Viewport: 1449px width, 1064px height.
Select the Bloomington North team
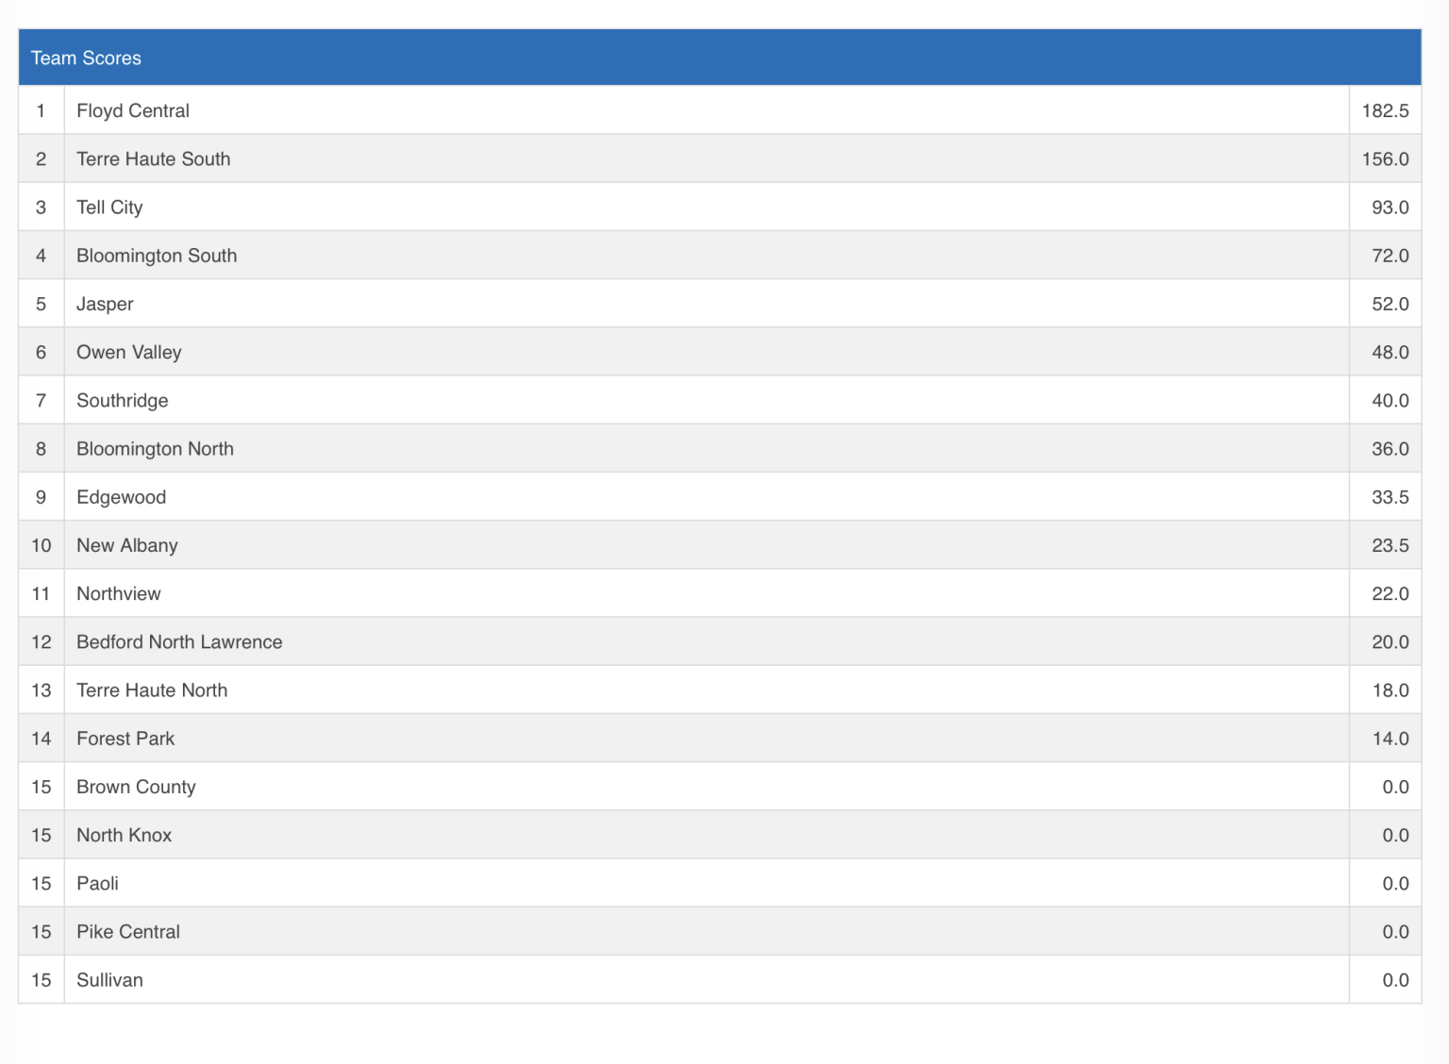pyautogui.click(x=155, y=449)
